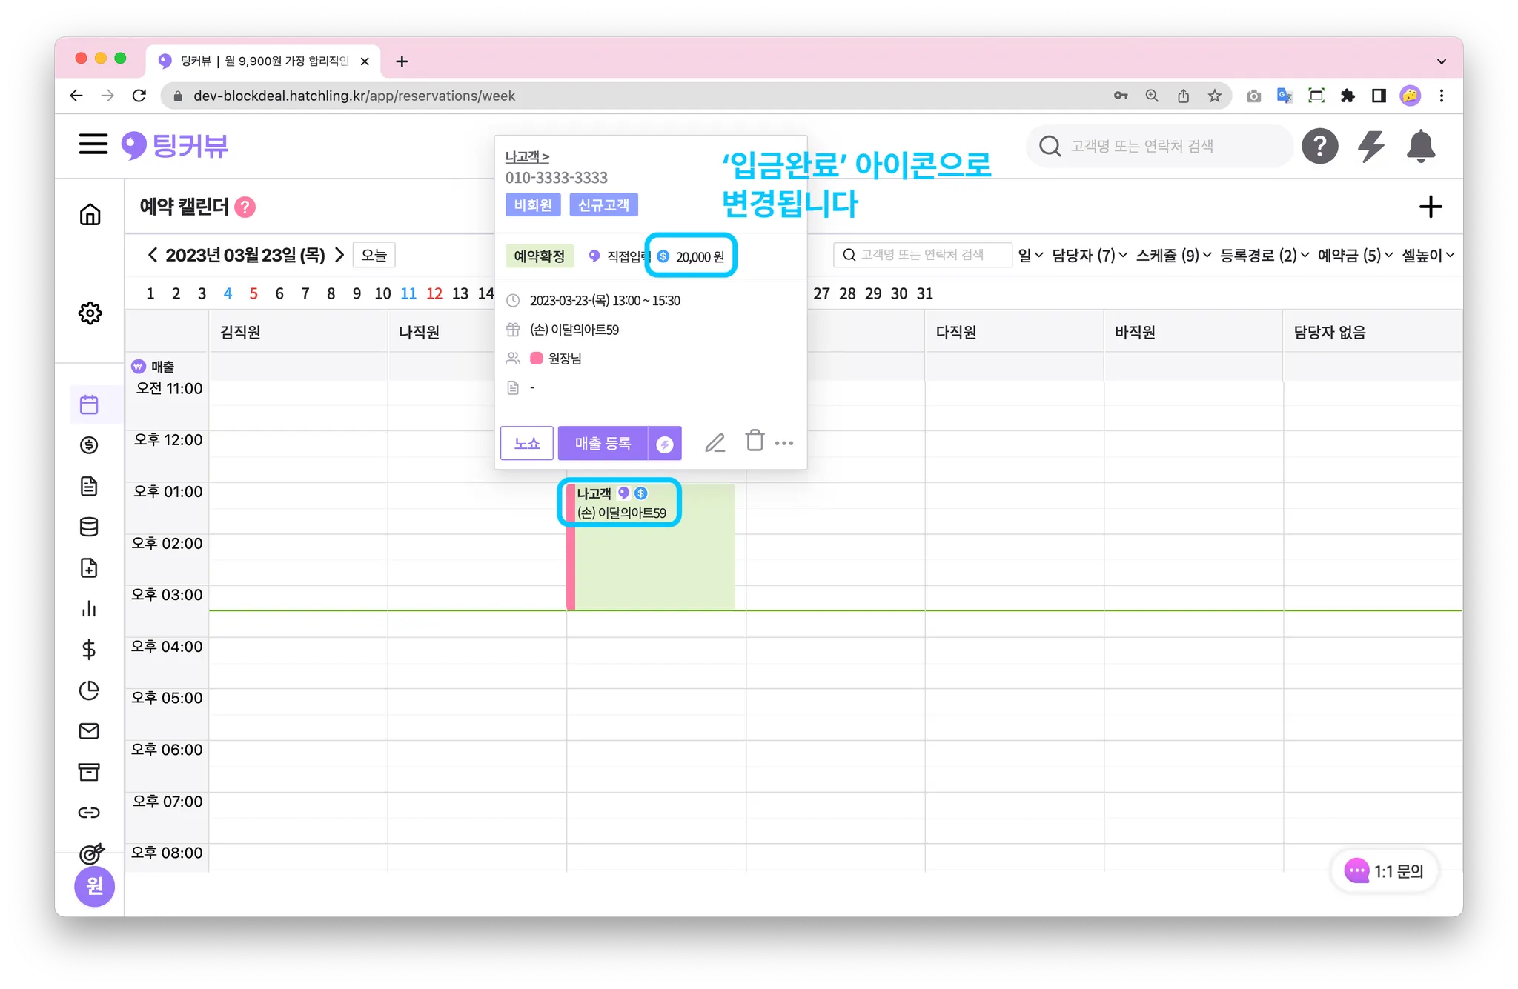Screen dimensions: 1518x989
Task: Open the 일 view selector dropdown
Action: (x=1030, y=255)
